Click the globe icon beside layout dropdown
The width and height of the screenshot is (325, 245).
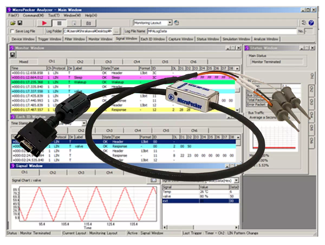click(x=177, y=23)
